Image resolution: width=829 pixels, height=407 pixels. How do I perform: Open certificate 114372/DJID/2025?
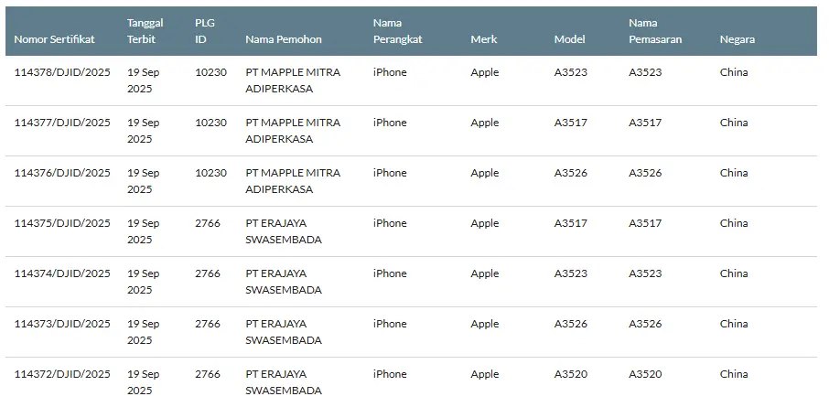tap(62, 374)
